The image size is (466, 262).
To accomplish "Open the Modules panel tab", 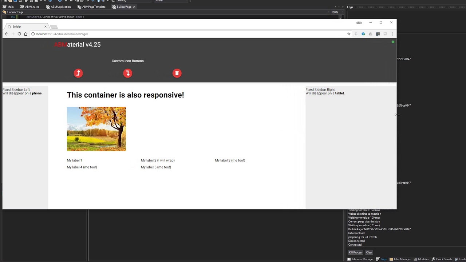I will [421, 259].
